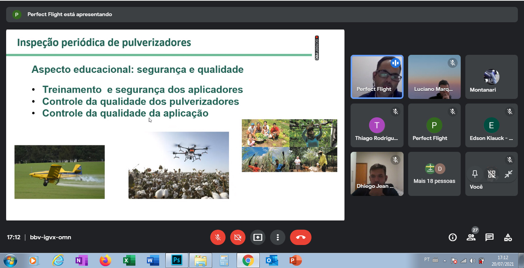Click the present screen button
Viewport: 524px width, 268px height.
pyautogui.click(x=258, y=237)
